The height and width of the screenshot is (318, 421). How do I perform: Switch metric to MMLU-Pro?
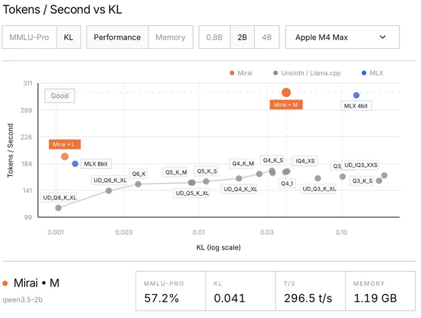pyautogui.click(x=29, y=37)
